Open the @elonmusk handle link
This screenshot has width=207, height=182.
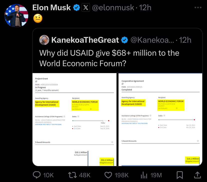coord(113,7)
